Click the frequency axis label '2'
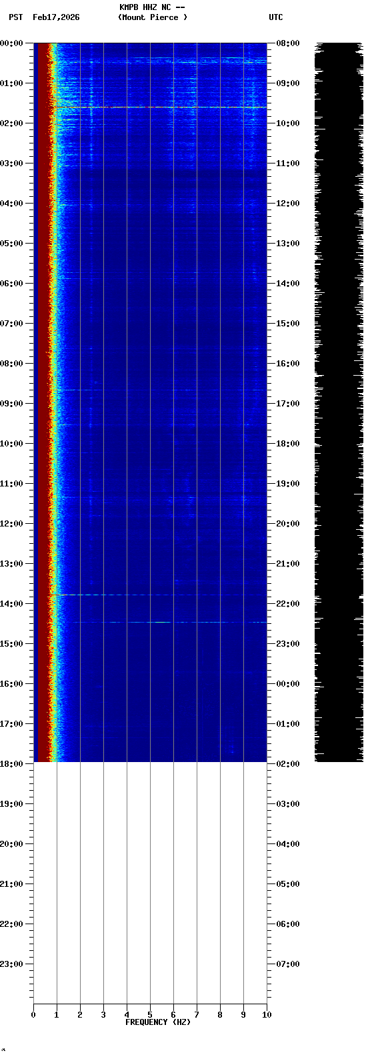 pos(80,1015)
